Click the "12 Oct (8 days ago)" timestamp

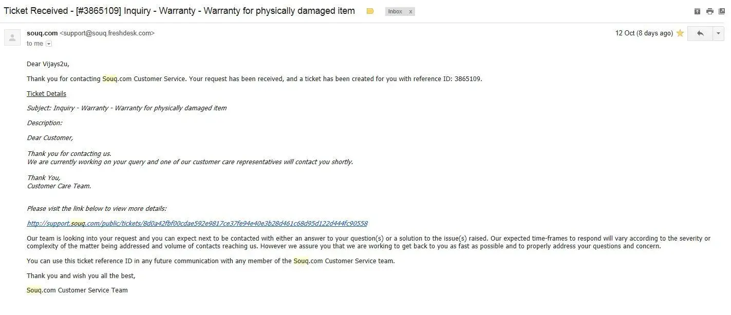pyautogui.click(x=644, y=33)
